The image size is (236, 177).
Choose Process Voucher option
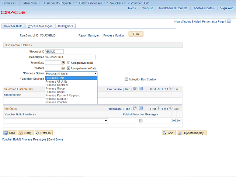click(71, 102)
